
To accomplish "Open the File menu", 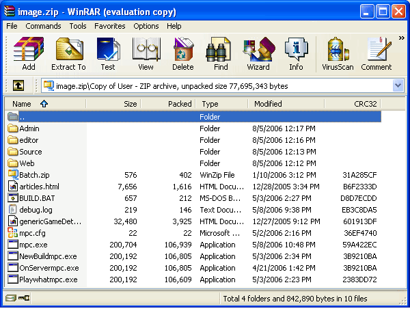I will point(12,26).
